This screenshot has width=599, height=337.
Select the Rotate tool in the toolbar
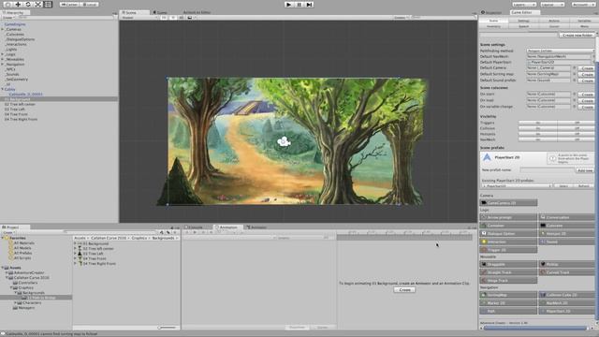28,4
